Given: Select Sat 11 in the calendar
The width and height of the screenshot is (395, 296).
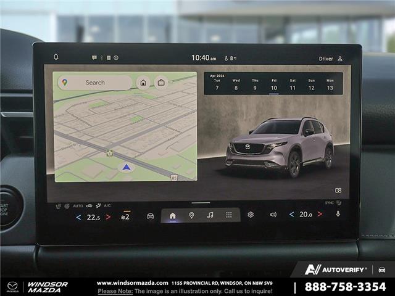Looking at the screenshot, I should click(293, 84).
